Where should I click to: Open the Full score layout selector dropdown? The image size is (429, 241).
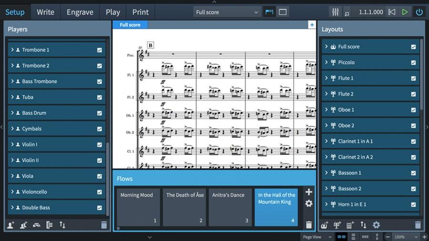(227, 12)
